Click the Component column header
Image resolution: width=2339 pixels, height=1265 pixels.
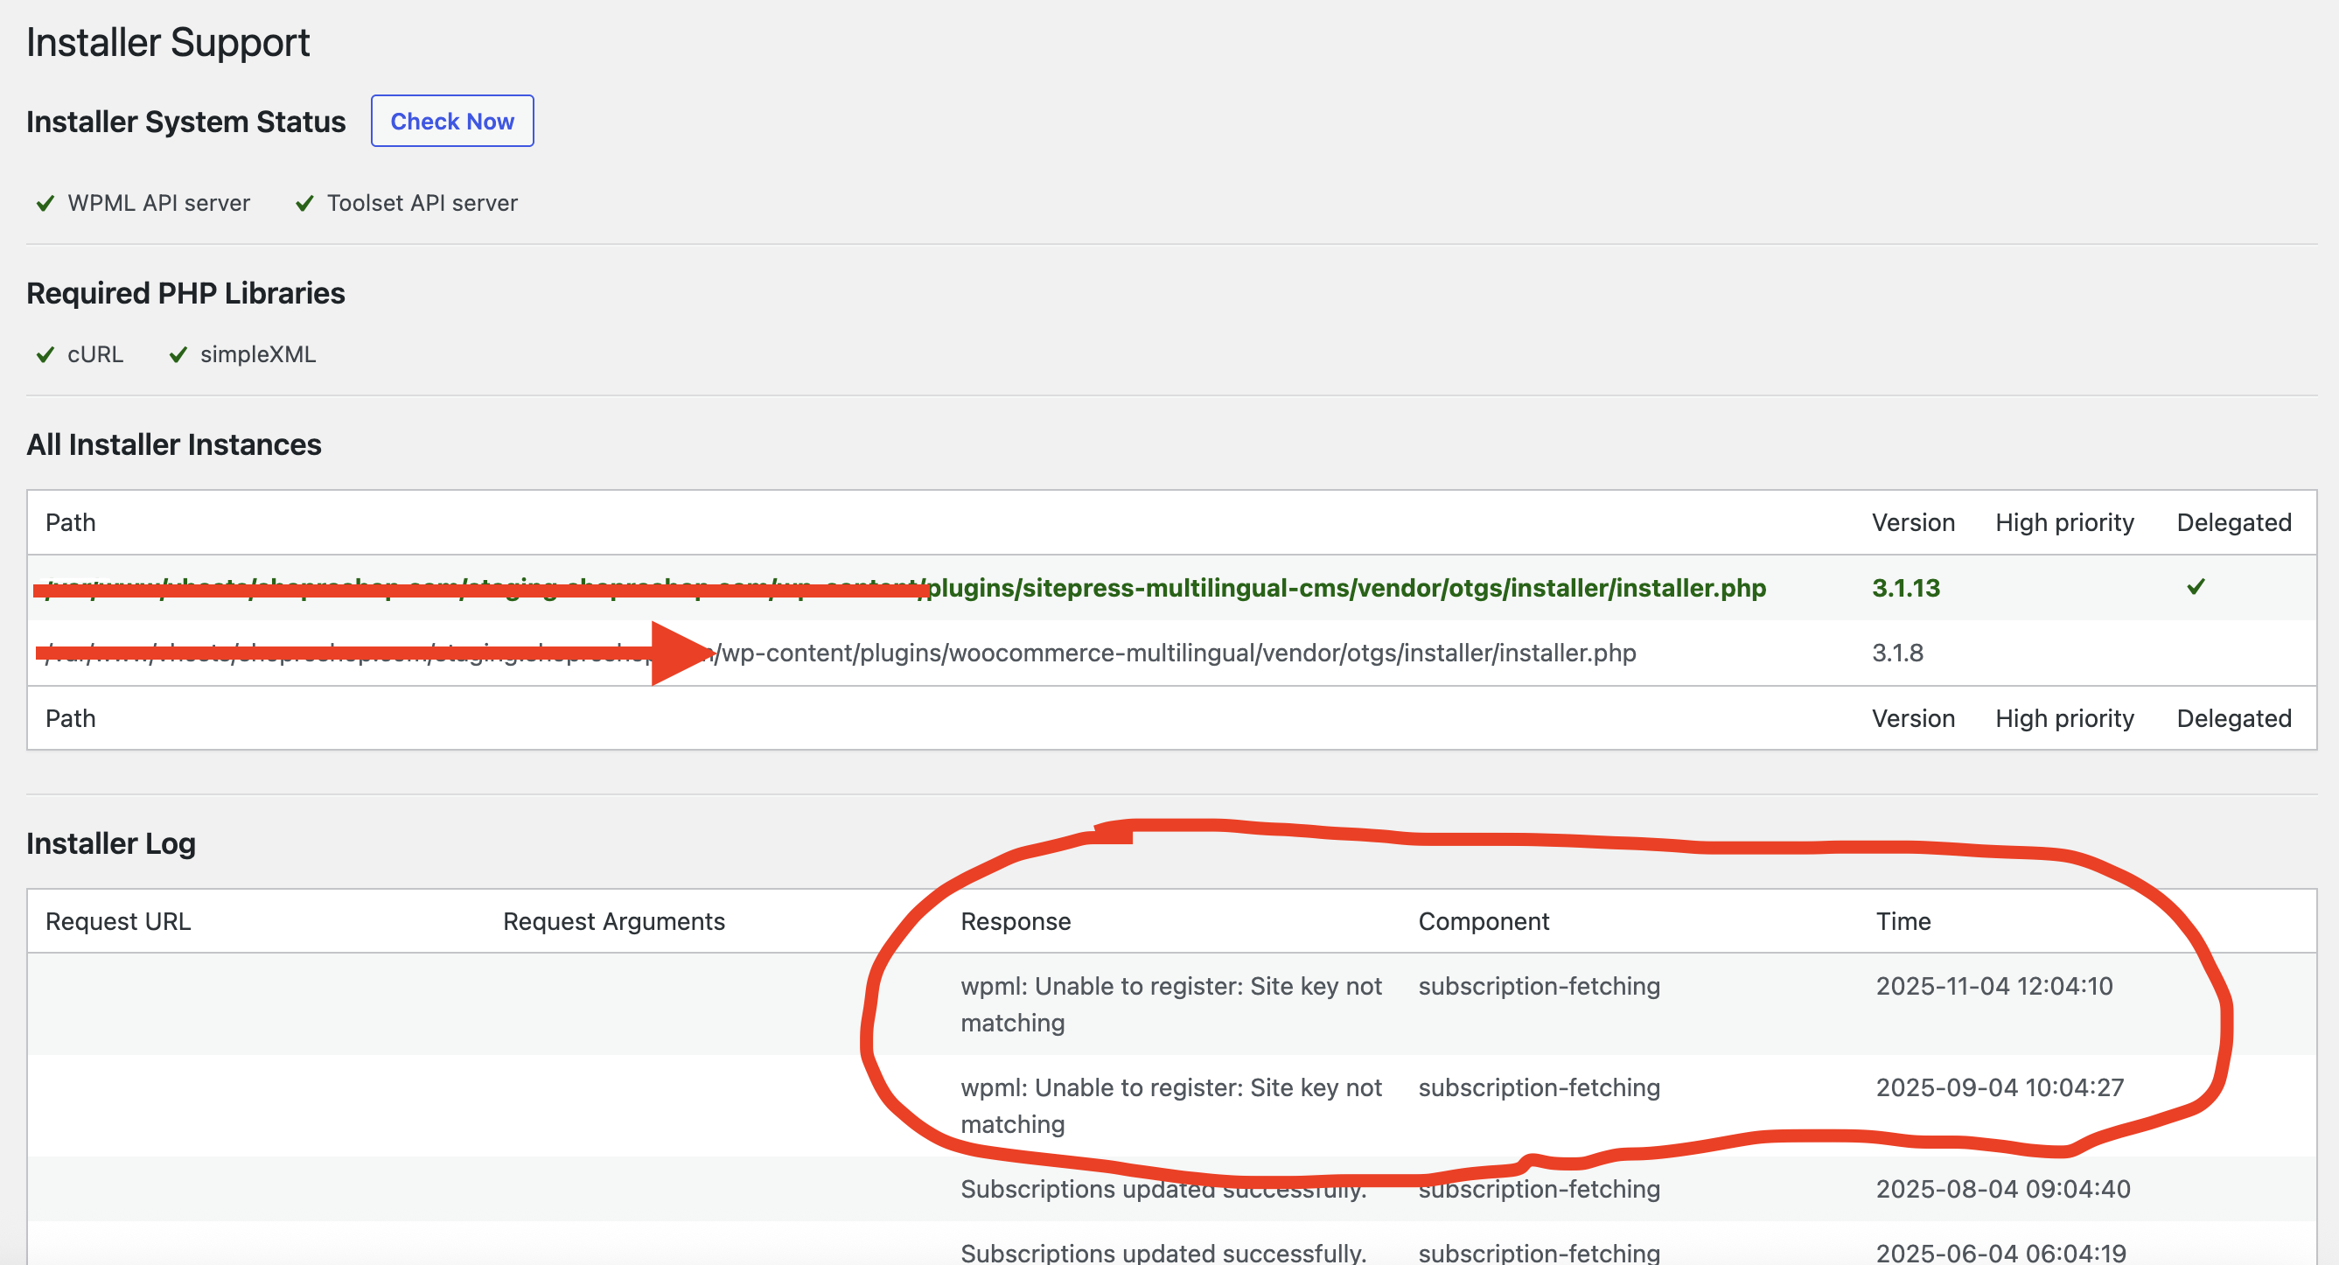pyautogui.click(x=1484, y=922)
